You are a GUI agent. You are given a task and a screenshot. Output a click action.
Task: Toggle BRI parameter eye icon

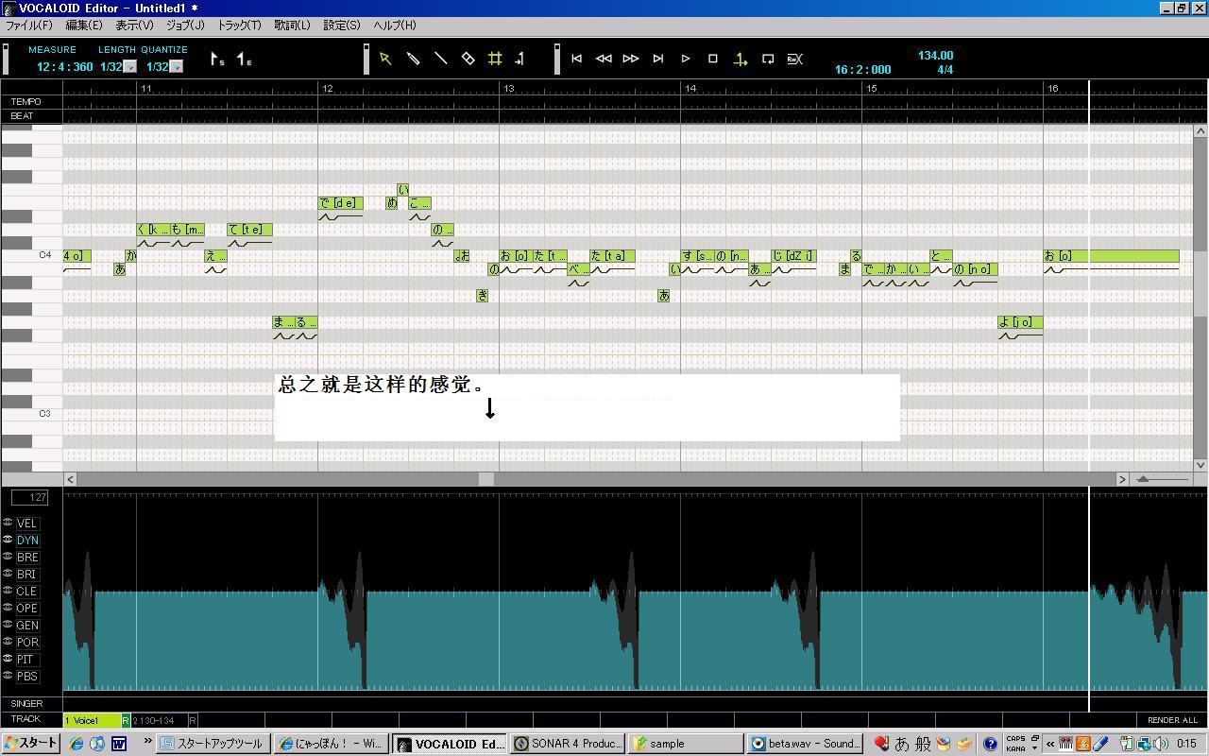pos(8,574)
